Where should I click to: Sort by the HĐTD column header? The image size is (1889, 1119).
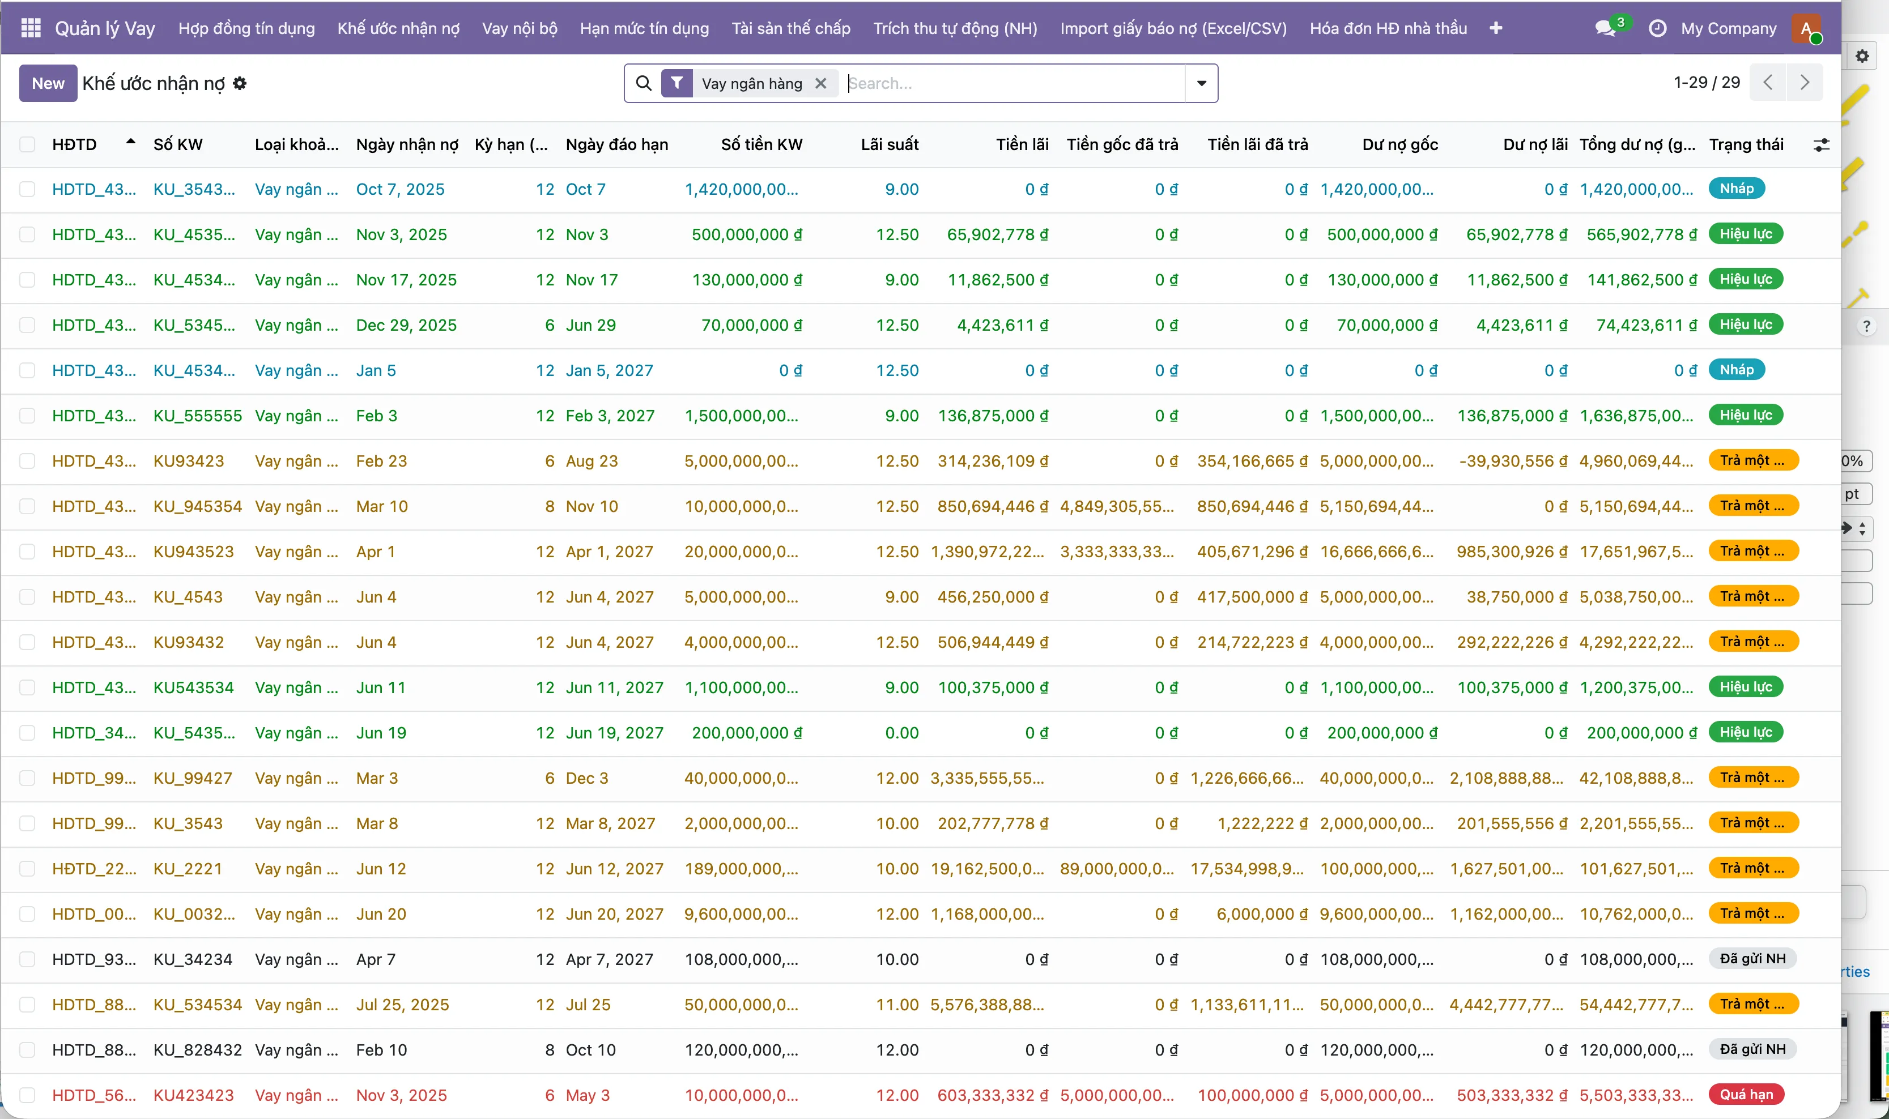[x=75, y=145]
